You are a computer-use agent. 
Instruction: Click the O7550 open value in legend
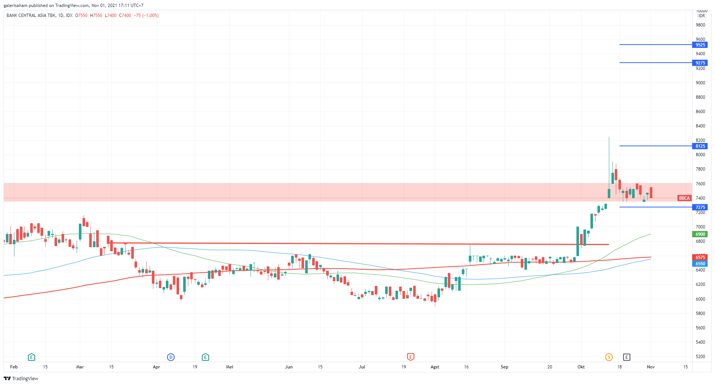coord(81,15)
